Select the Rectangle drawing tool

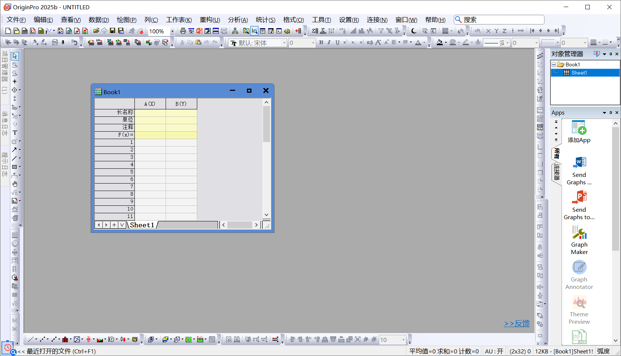14,167
